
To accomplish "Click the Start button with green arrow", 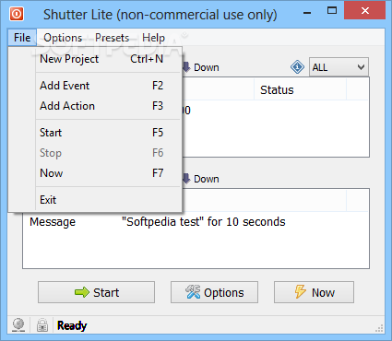I will tap(96, 292).
